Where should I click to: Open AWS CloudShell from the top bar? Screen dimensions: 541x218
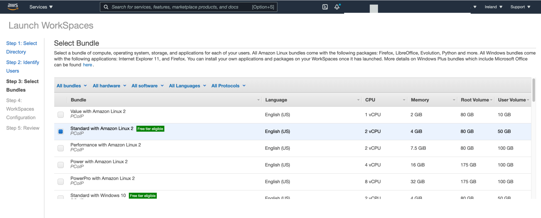point(325,7)
